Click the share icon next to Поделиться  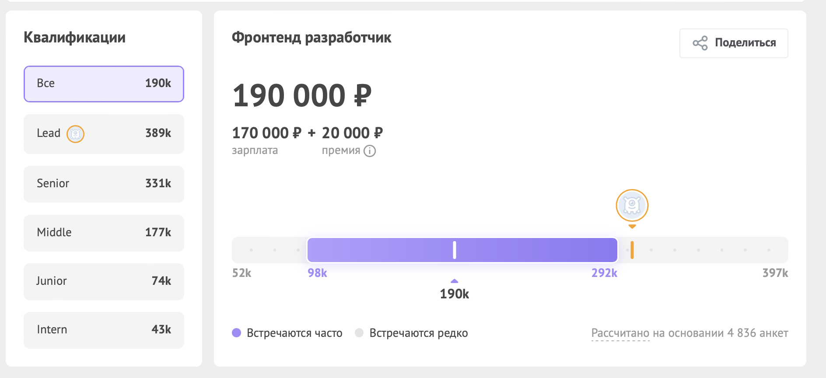pos(700,42)
